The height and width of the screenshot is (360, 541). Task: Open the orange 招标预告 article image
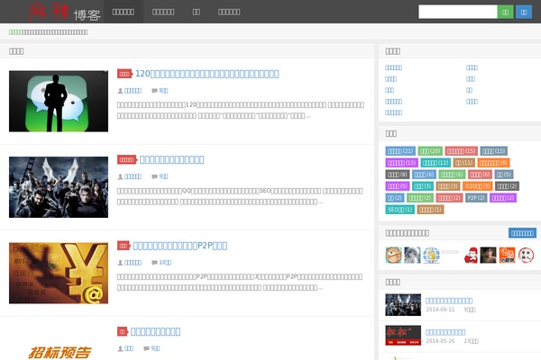coord(60,352)
